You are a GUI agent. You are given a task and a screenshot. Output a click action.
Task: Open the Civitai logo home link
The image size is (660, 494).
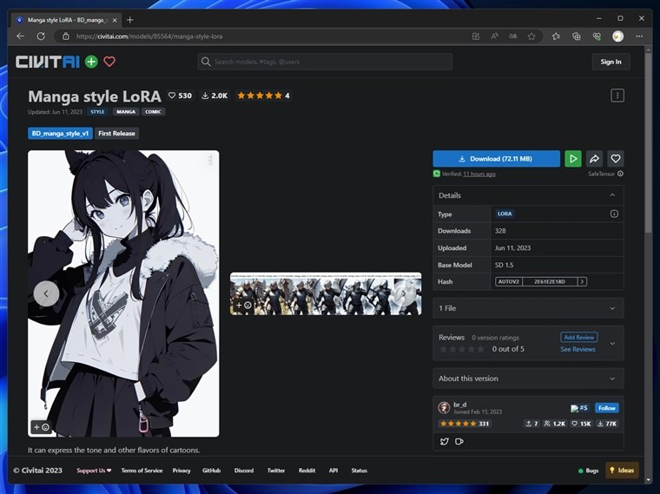pos(48,62)
